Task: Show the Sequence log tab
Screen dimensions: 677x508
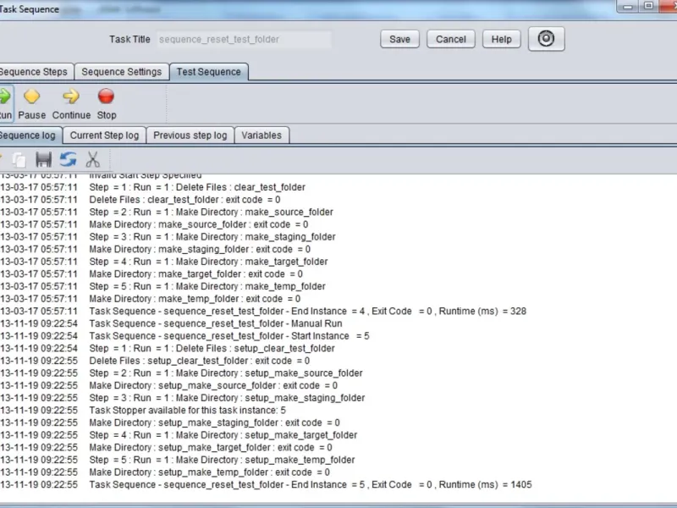Action: (x=29, y=135)
